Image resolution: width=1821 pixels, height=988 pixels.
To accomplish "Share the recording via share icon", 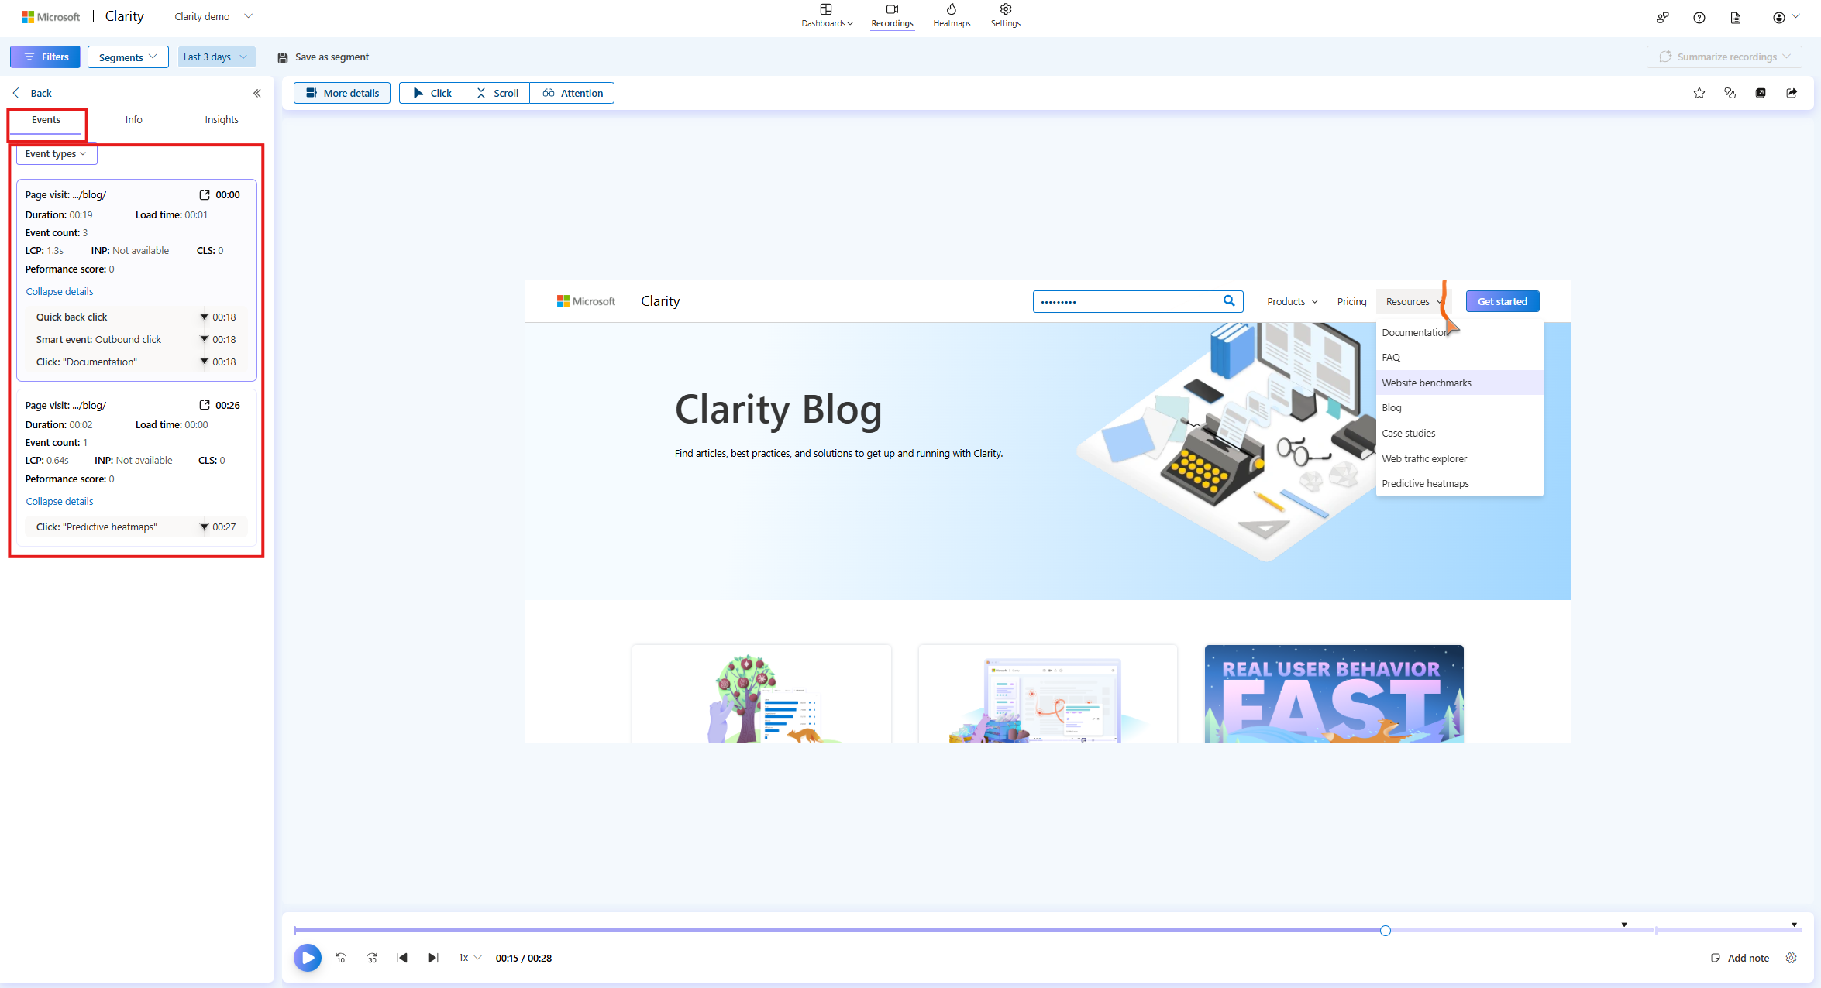I will [x=1792, y=93].
